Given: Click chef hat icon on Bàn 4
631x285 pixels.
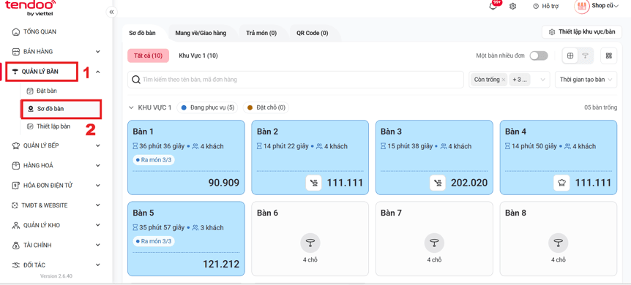Looking at the screenshot, I should [x=561, y=183].
